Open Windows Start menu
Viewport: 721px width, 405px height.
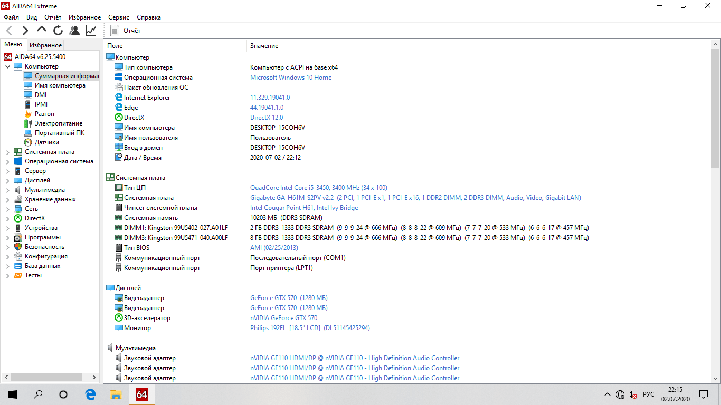[x=13, y=394]
